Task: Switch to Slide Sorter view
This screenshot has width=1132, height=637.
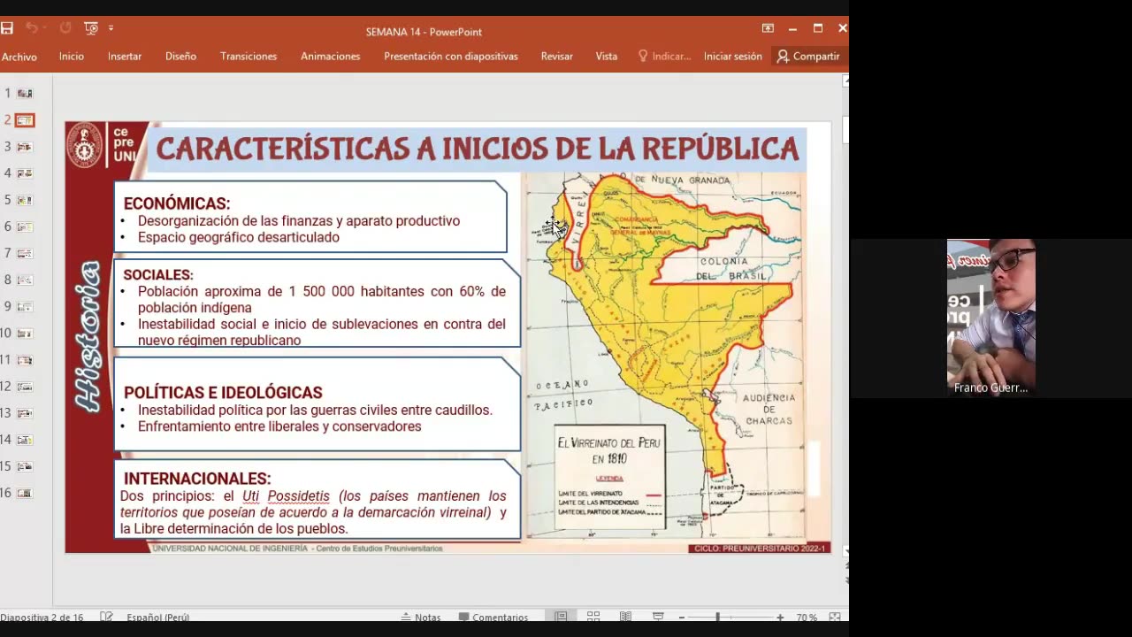Action: [x=593, y=617]
